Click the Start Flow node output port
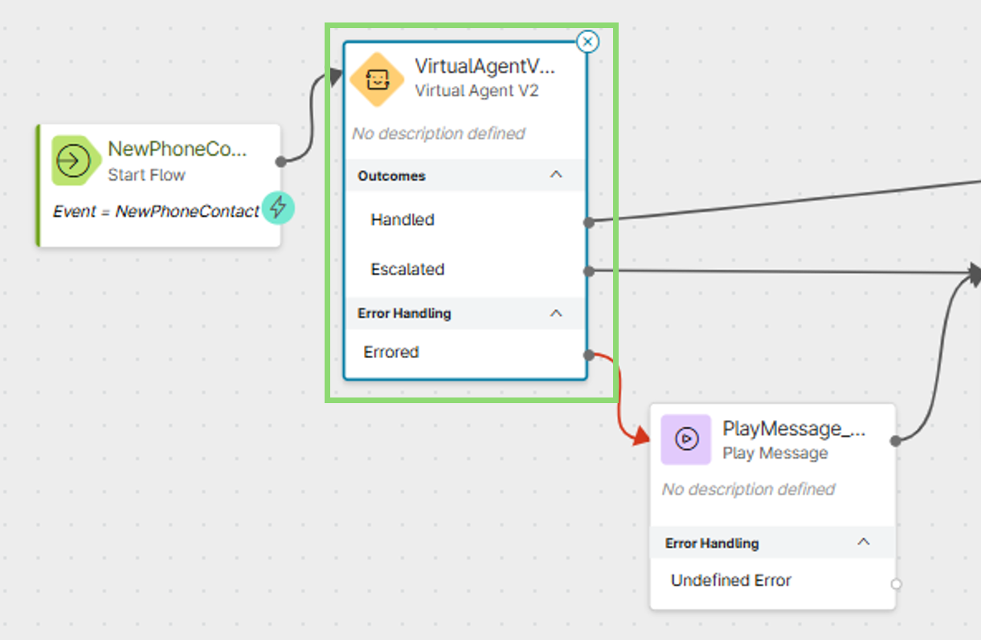The image size is (981, 640). point(280,161)
